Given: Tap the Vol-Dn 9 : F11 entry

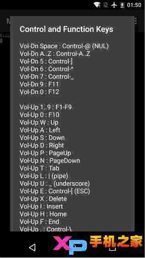Looking at the screenshot, I should click(39, 84).
